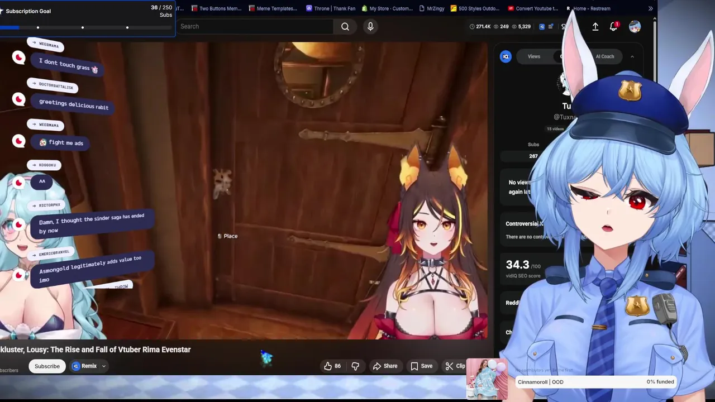Click the Subscription Goal title
The height and width of the screenshot is (402, 715).
tap(28, 11)
